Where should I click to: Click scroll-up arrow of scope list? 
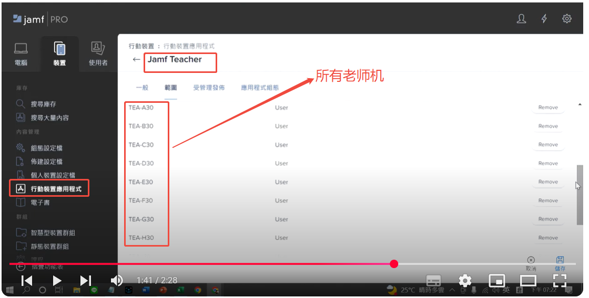pos(580,104)
